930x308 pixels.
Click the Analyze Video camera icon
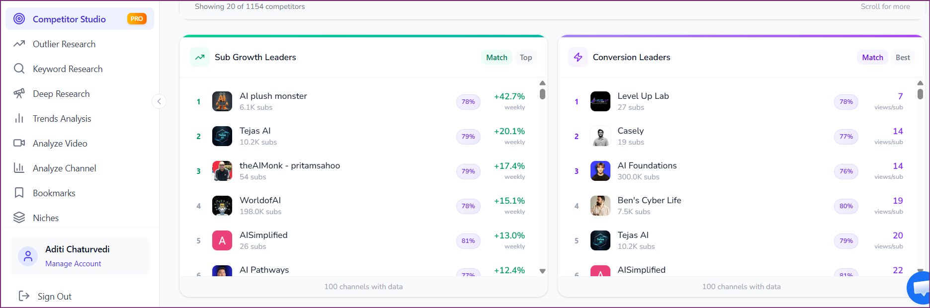pos(19,143)
